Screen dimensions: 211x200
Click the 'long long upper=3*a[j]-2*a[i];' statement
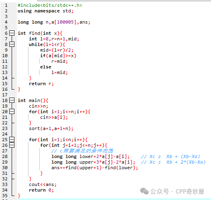[93, 162]
